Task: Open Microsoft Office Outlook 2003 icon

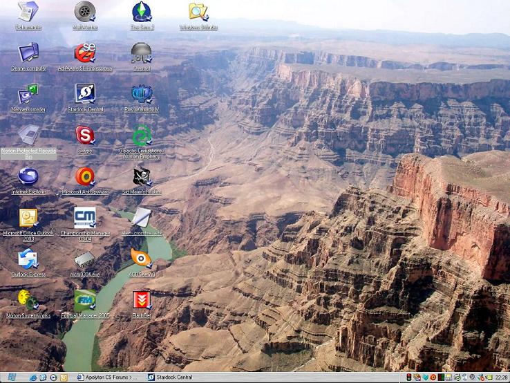Action: [28, 217]
